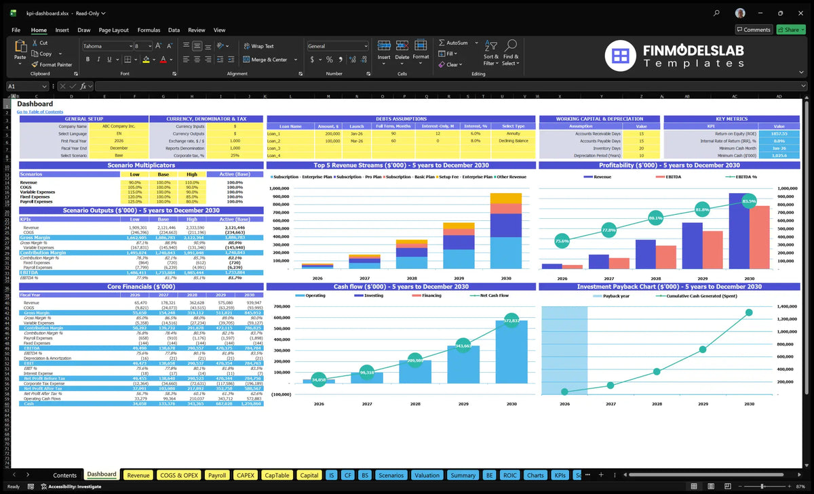Image resolution: width=814 pixels, height=494 pixels.
Task: Open the File menu
Action: pyautogui.click(x=16, y=30)
